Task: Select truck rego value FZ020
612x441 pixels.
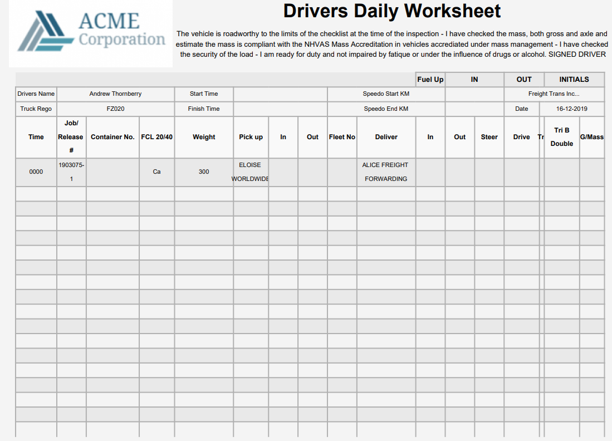Action: pyautogui.click(x=115, y=109)
